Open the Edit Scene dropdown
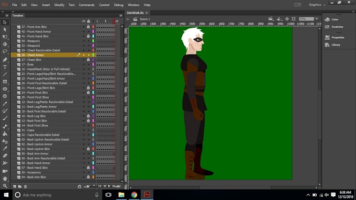The width and height of the screenshot is (356, 200). (x=271, y=19)
